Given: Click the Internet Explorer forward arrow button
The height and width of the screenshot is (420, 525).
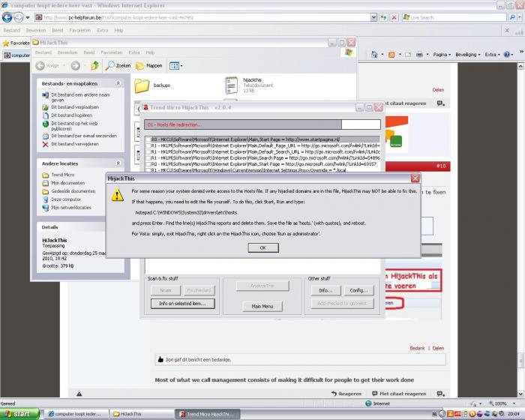Looking at the screenshot, I should [19, 17].
